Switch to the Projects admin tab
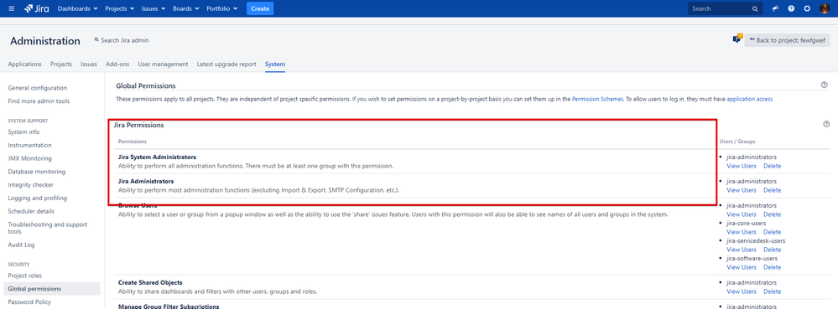This screenshot has width=838, height=309. [61, 64]
